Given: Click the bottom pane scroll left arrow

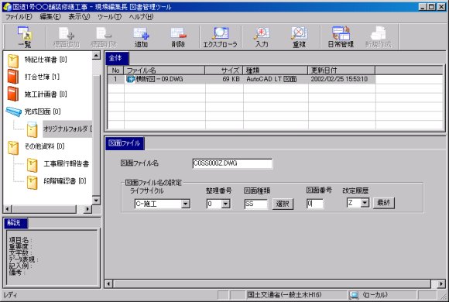Looking at the screenshot, I should pos(109,284).
